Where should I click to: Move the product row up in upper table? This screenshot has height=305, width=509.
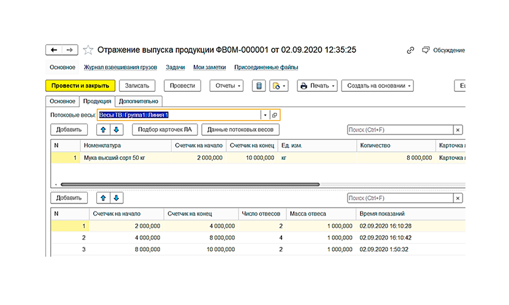tap(103, 130)
